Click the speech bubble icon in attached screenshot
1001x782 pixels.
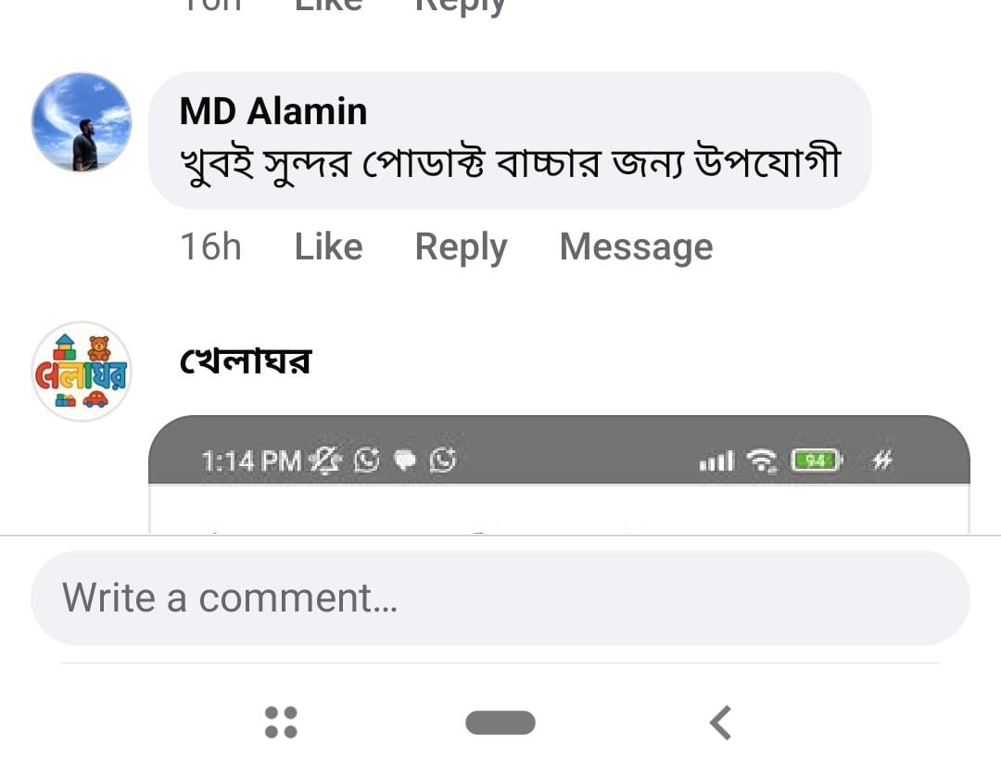[x=406, y=460]
